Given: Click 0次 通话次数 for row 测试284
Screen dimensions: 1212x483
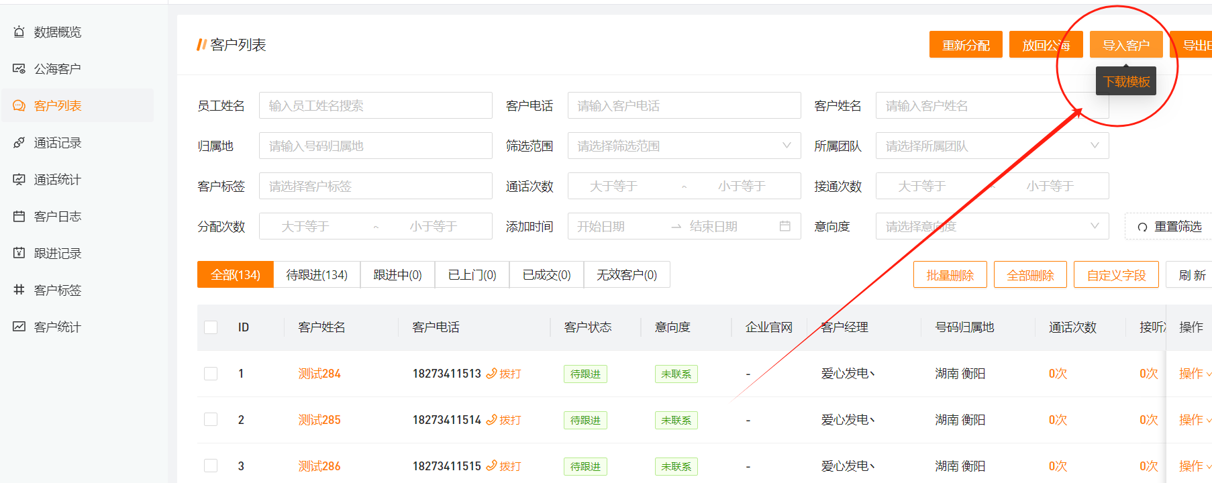Looking at the screenshot, I should pyautogui.click(x=1058, y=374).
